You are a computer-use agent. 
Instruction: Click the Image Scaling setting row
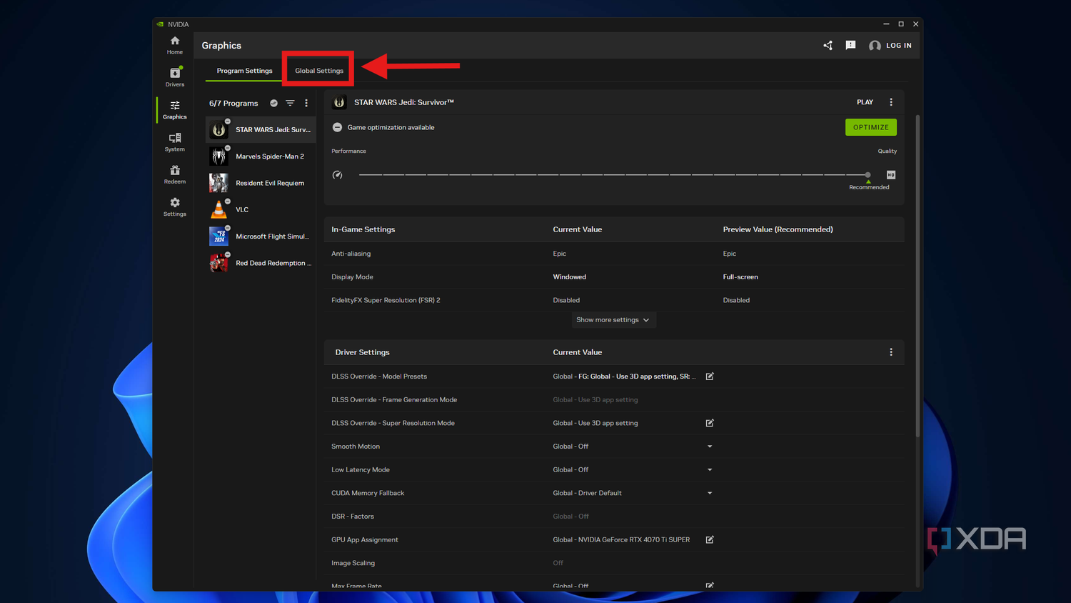[614, 563]
